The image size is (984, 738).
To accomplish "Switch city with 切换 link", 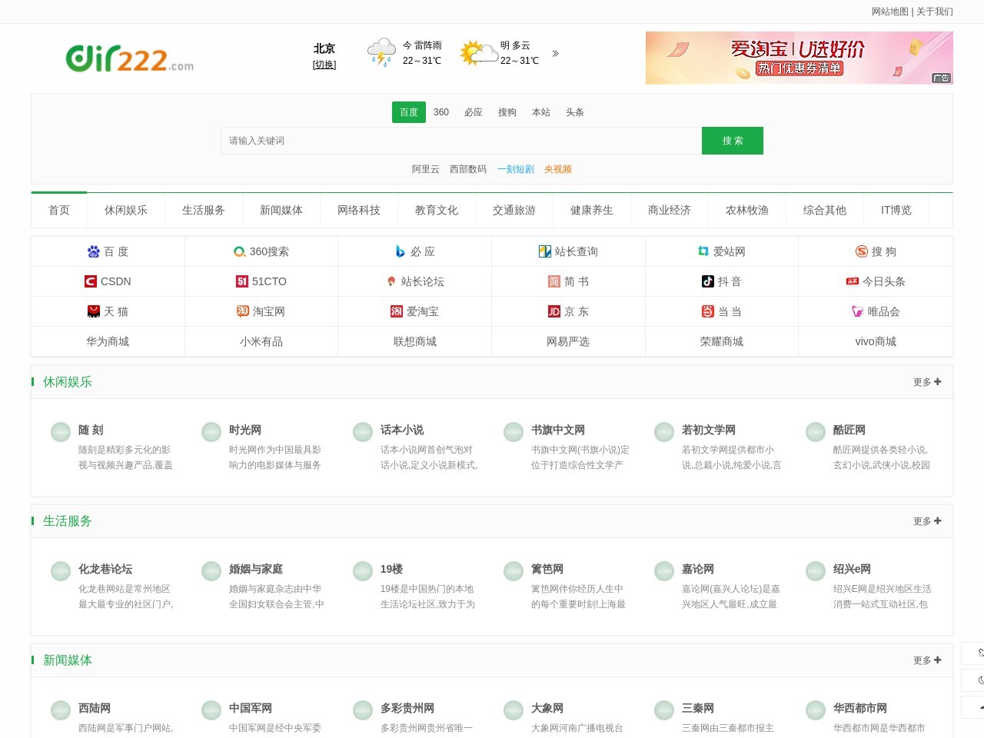I will coord(324,65).
